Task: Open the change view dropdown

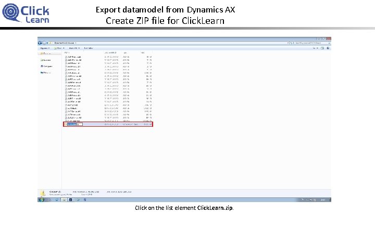Action: (317, 48)
